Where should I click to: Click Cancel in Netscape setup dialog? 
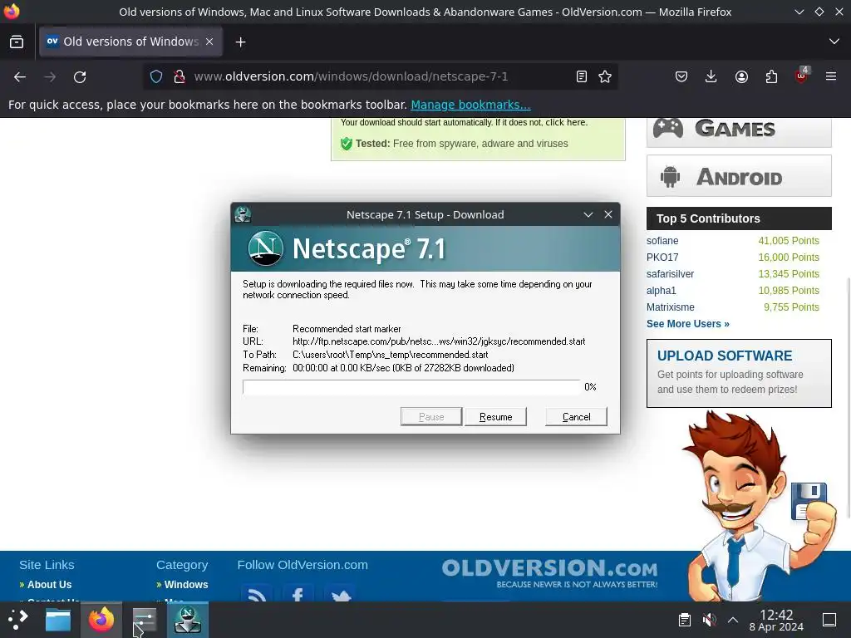click(576, 417)
